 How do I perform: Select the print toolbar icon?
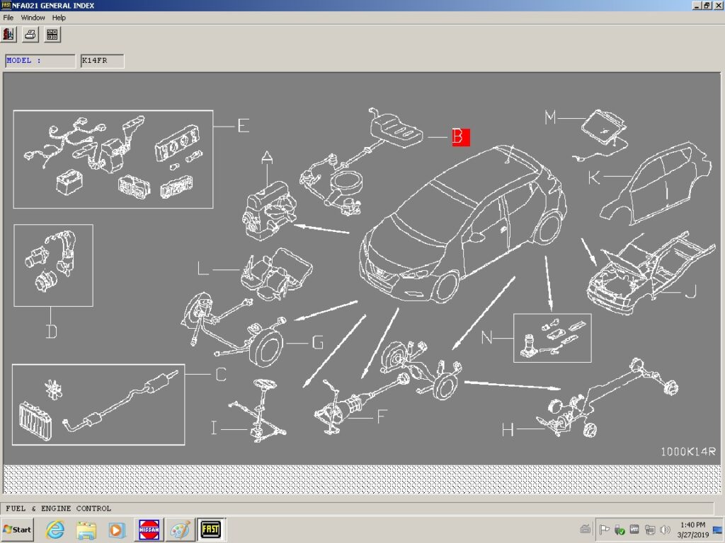pos(30,33)
